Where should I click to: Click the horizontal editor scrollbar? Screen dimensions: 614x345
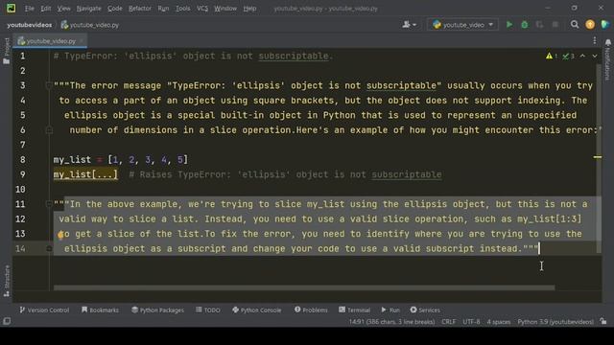304,287
